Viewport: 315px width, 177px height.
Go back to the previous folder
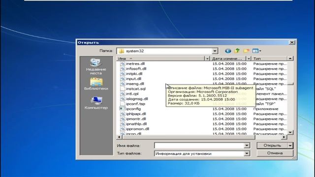(x=228, y=51)
